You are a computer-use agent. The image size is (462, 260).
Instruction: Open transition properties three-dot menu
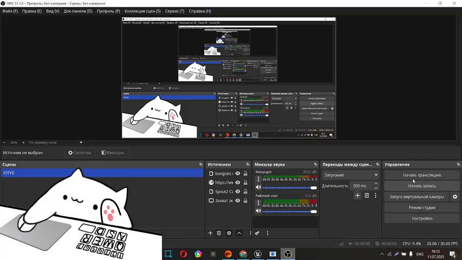375,195
